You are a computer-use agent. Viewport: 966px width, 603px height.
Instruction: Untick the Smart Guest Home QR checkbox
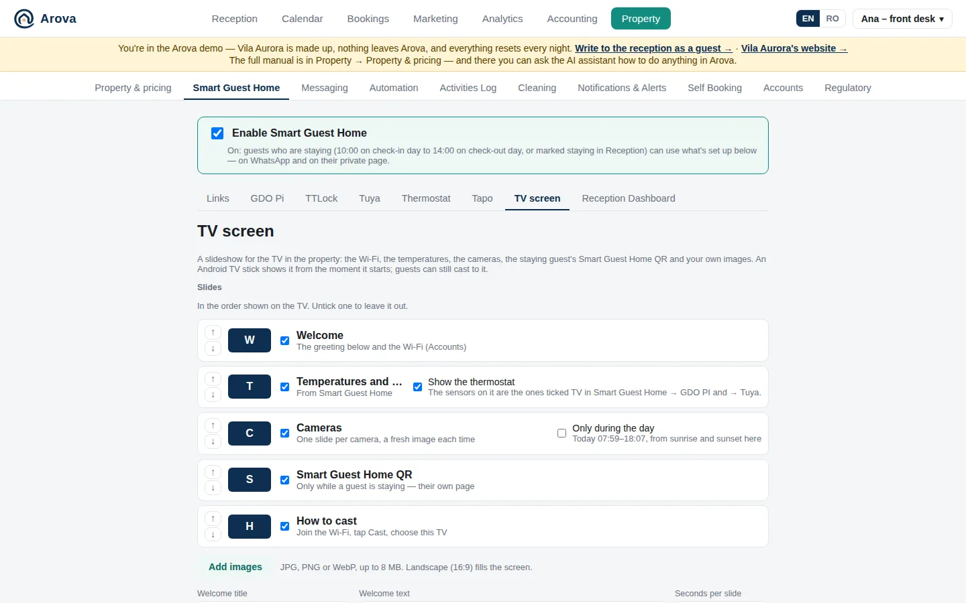click(285, 480)
